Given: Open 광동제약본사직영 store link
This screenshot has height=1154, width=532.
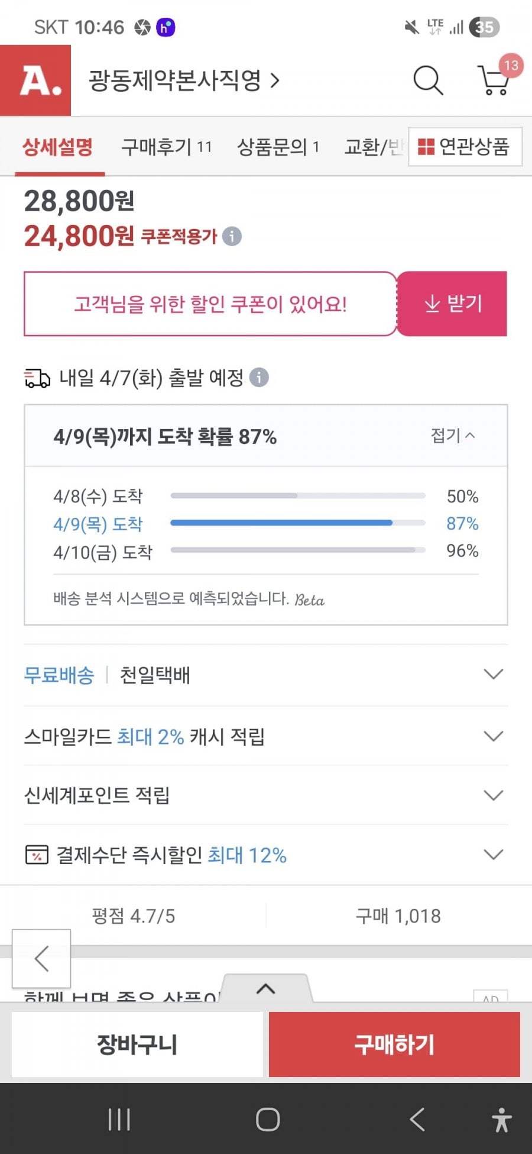Looking at the screenshot, I should (183, 80).
